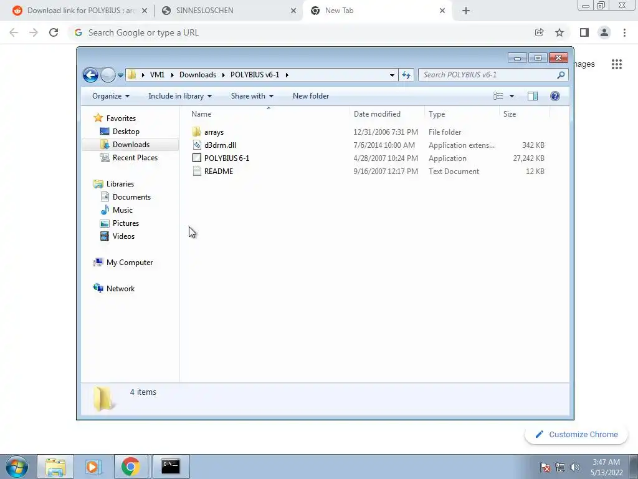This screenshot has height=479, width=638.
Task: Sort by the Date modified column
Action: [x=387, y=114]
